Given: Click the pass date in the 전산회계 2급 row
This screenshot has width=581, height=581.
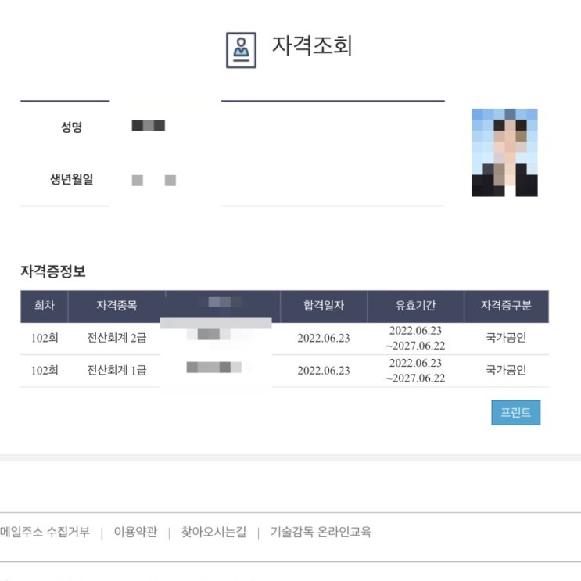Looking at the screenshot, I should (x=324, y=339).
